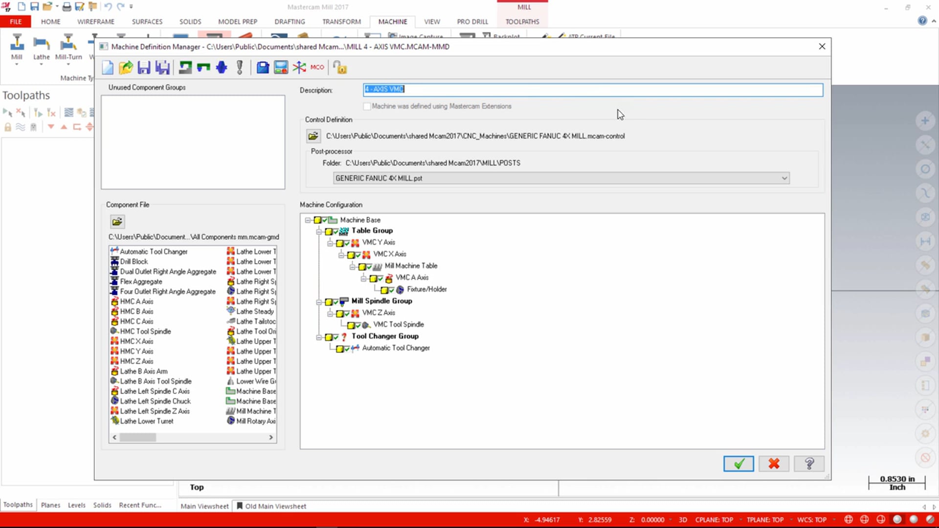Open the FILE menu tab

16,22
